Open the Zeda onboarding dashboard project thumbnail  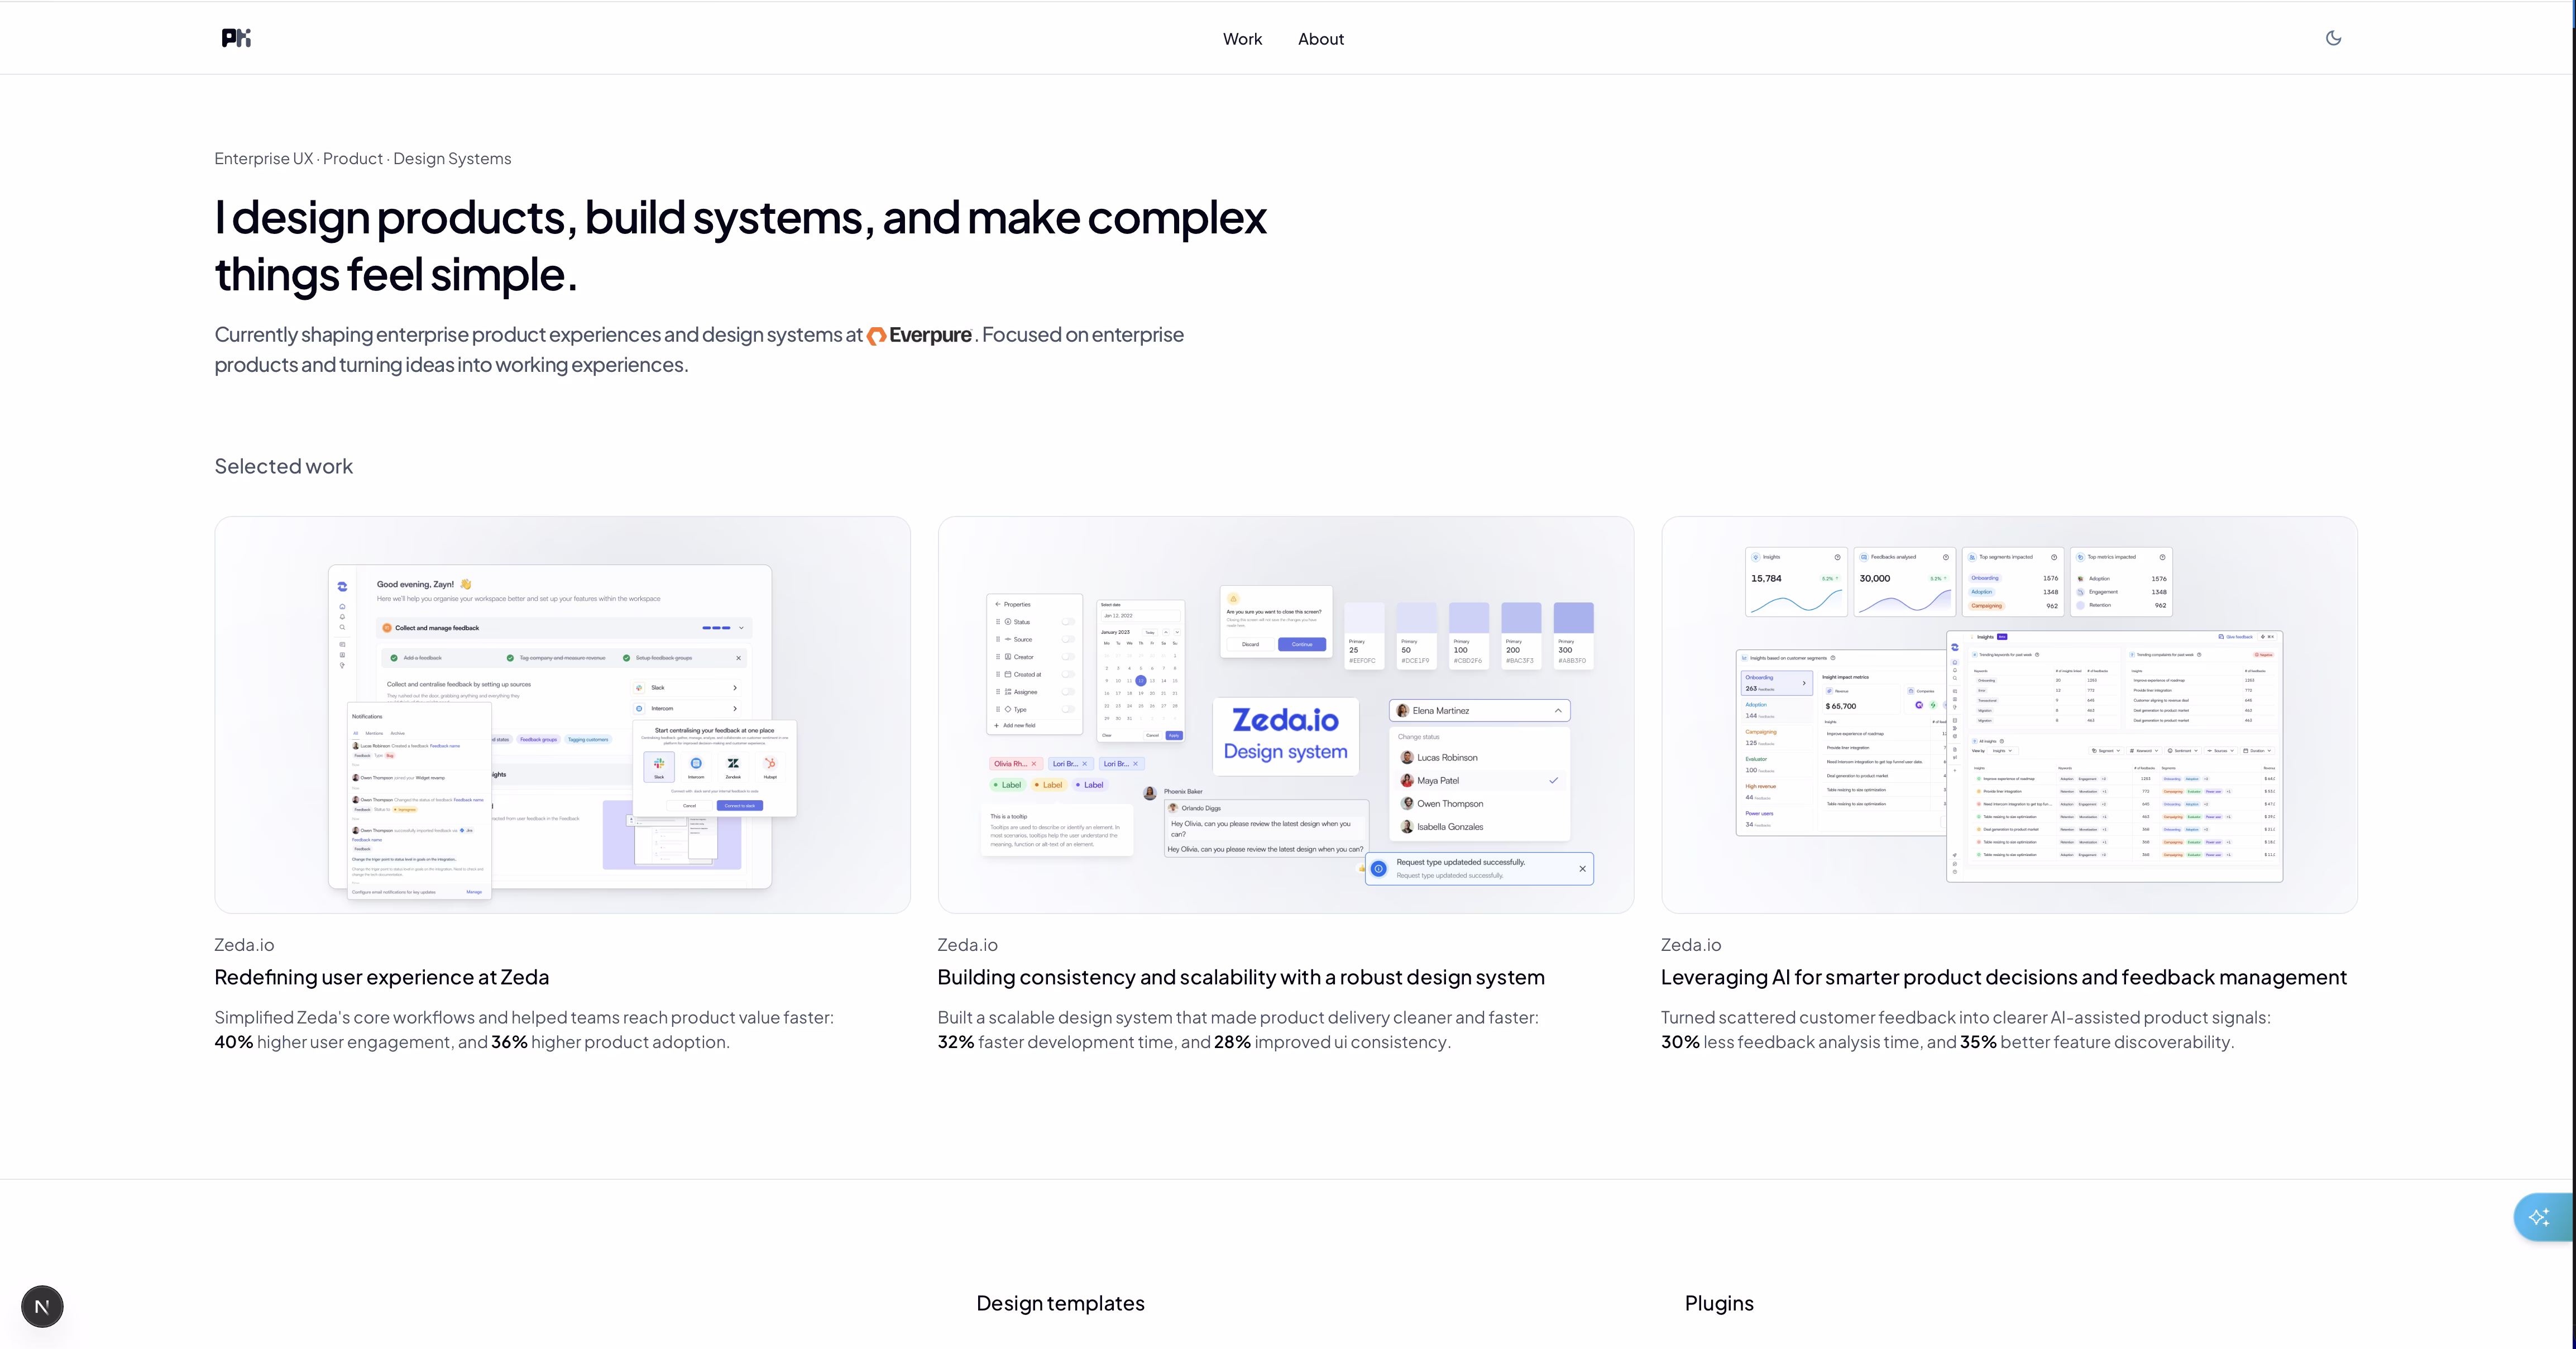tap(562, 714)
